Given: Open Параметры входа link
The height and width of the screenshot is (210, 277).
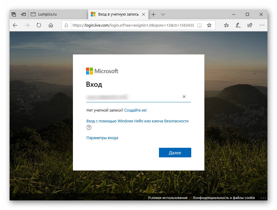Looking at the screenshot, I should (102, 138).
